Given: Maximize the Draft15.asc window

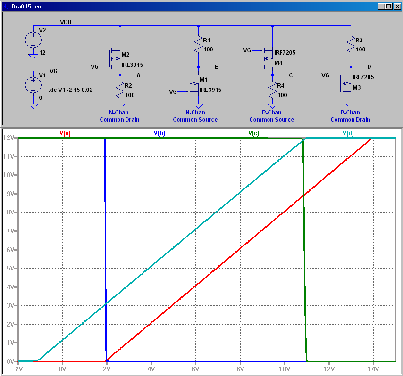Looking at the screenshot, I should pyautogui.click(x=389, y=7).
